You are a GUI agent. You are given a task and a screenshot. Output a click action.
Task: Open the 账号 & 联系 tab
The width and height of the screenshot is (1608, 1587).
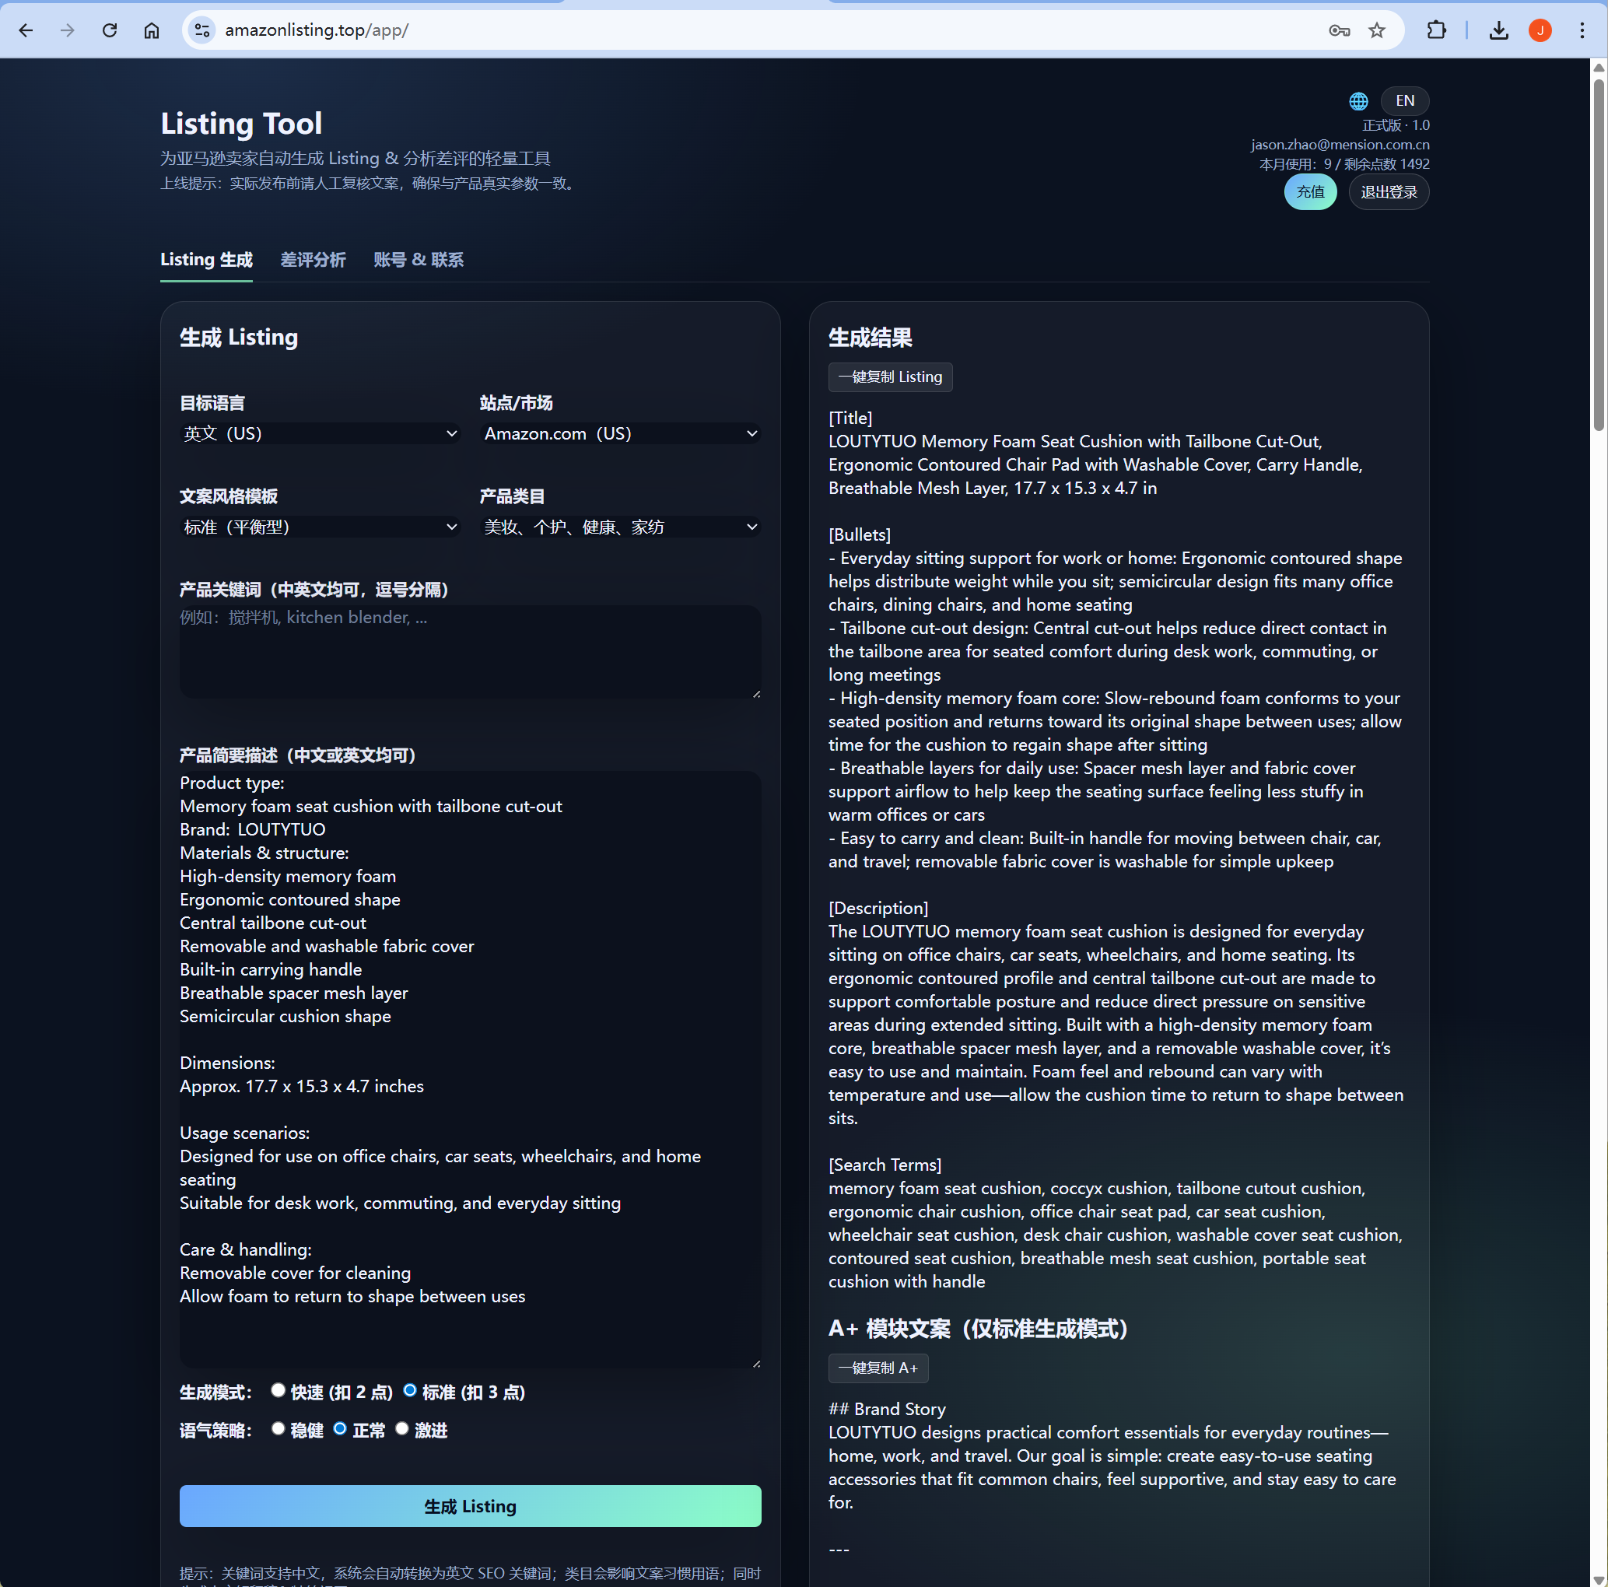pyautogui.click(x=419, y=260)
